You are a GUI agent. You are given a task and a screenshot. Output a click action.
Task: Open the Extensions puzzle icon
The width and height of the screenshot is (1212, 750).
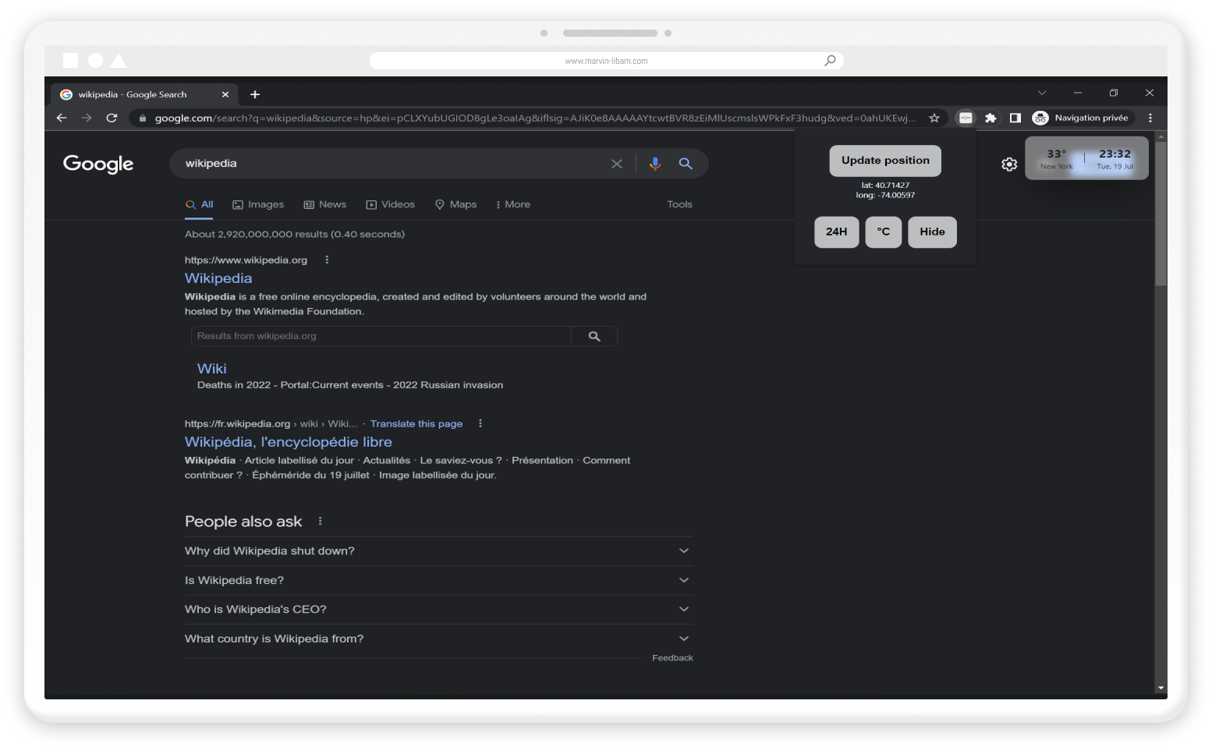pos(991,118)
